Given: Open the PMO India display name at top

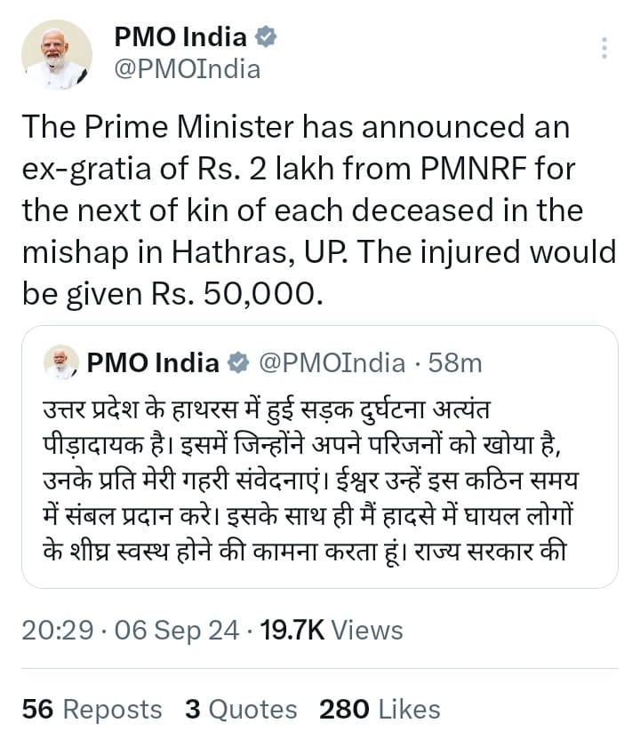Looking at the screenshot, I should point(180,37).
